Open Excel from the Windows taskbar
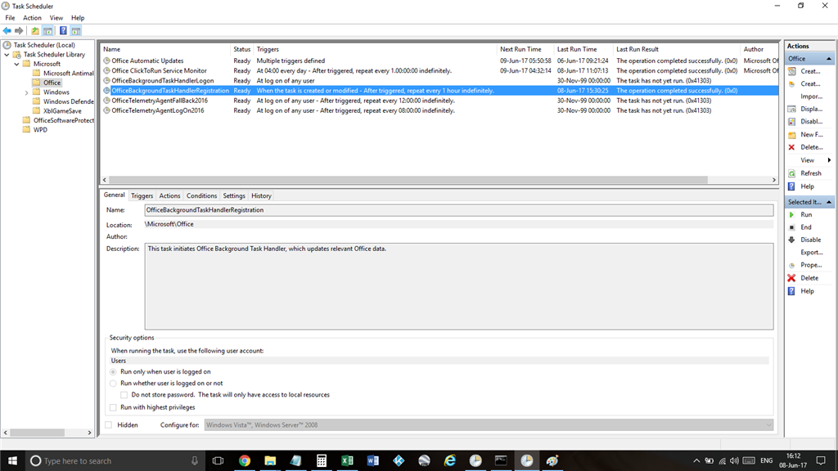838x471 pixels. point(346,461)
